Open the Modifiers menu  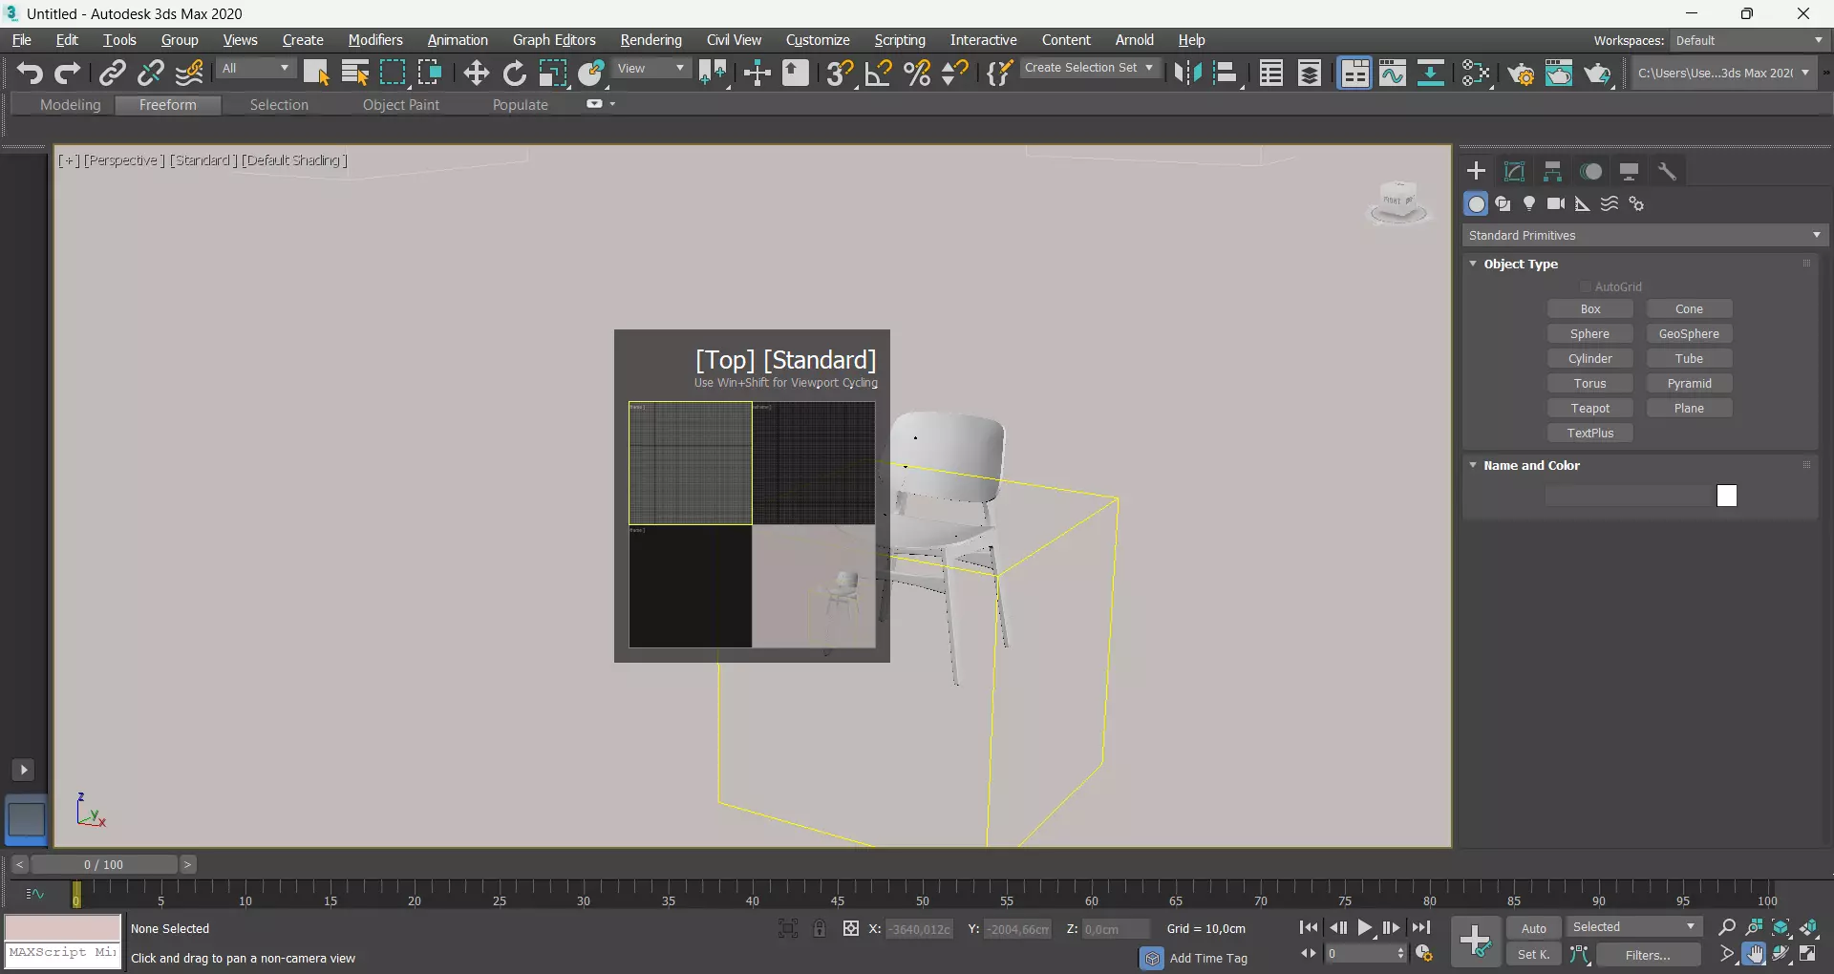tap(374, 40)
